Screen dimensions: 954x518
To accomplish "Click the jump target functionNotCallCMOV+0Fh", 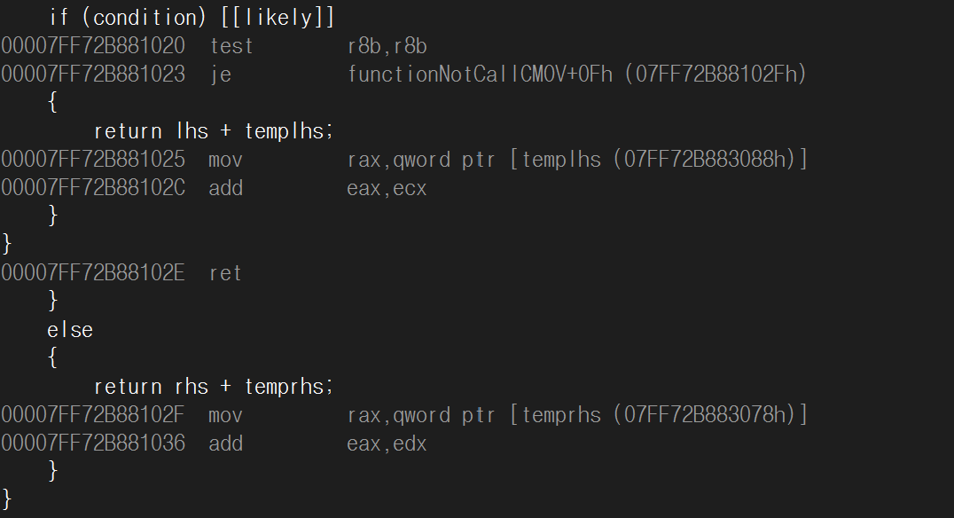I will [x=481, y=75].
